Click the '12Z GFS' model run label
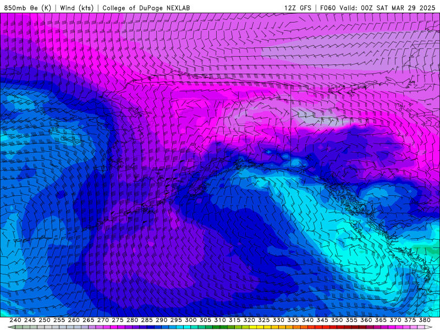This screenshot has width=440, height=330. click(x=298, y=8)
